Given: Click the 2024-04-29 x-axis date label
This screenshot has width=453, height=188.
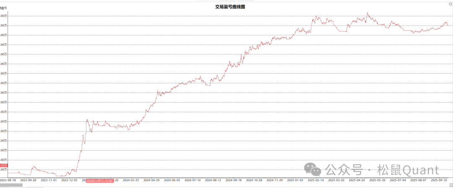Looking at the screenshot, I should (x=151, y=180).
